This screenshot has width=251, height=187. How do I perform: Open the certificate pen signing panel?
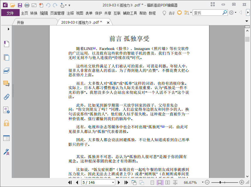coord(6,152)
